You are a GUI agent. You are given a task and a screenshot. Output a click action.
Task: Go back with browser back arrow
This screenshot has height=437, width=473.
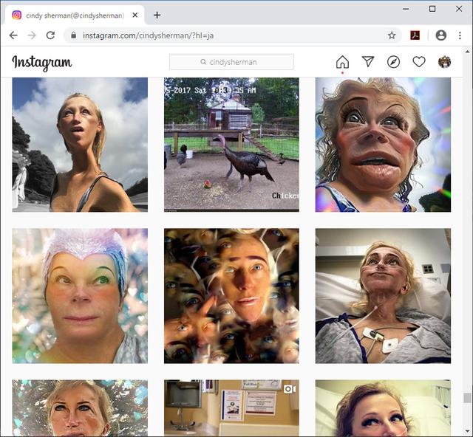(13, 35)
